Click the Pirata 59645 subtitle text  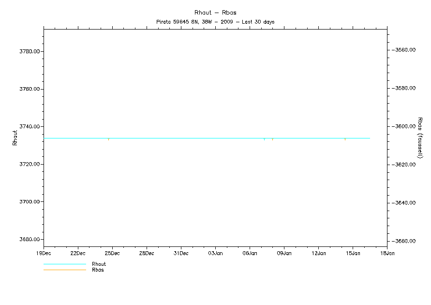215,22
